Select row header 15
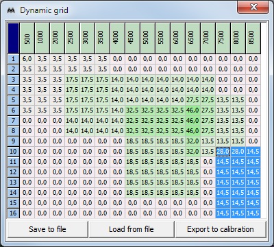The height and width of the screenshot is (247, 274). pyautogui.click(x=14, y=203)
